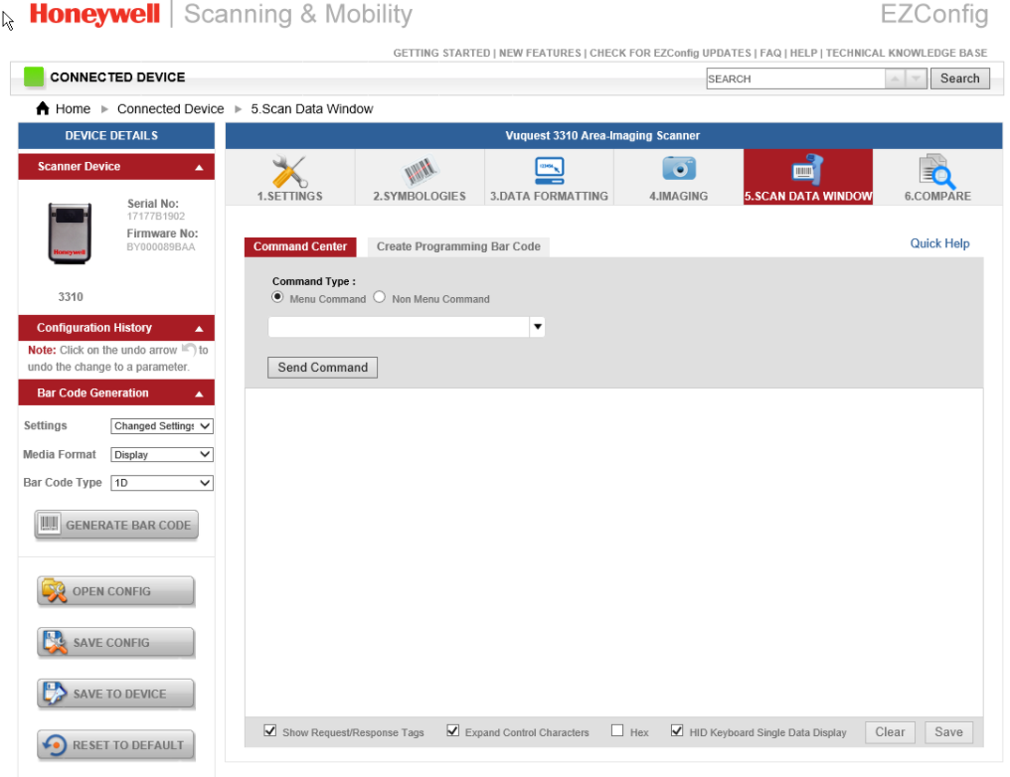Open the TECHNICAL KNOWLEDGE BASE link
The image size is (1010, 777).
click(x=907, y=53)
